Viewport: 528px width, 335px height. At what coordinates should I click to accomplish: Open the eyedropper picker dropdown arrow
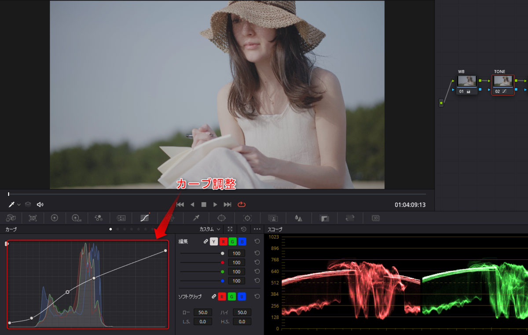[x=19, y=205]
